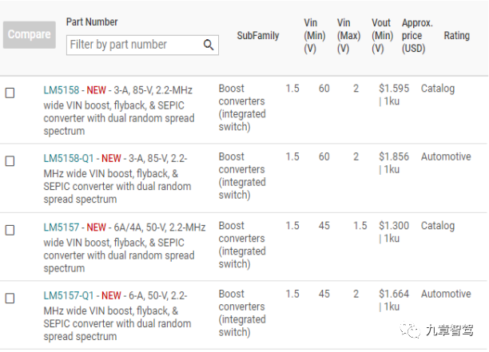Sort by Vin (Max) column header
This screenshot has width=489, height=352.
348,35
